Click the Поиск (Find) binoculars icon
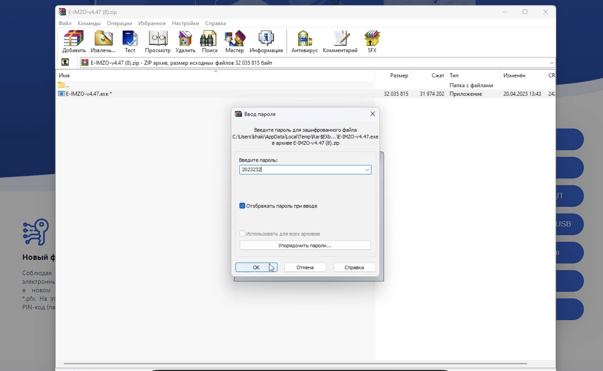Screen dimensions: 603x371 (210, 41)
